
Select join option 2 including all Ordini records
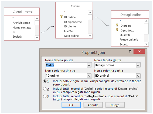[45, 89]
